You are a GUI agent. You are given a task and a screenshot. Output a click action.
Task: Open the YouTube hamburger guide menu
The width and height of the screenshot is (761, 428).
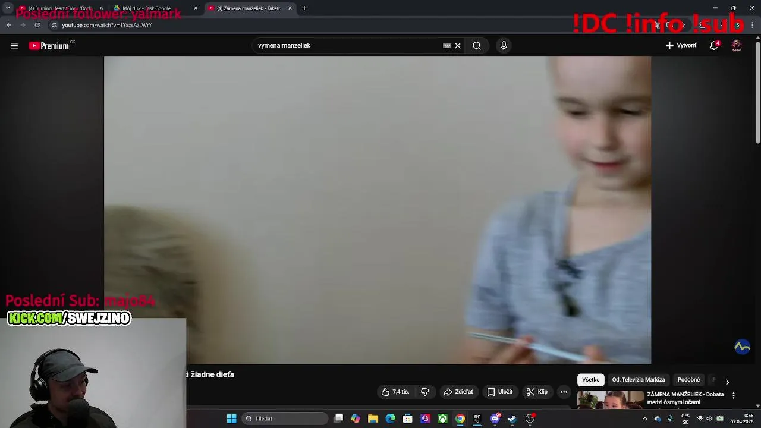click(x=14, y=46)
